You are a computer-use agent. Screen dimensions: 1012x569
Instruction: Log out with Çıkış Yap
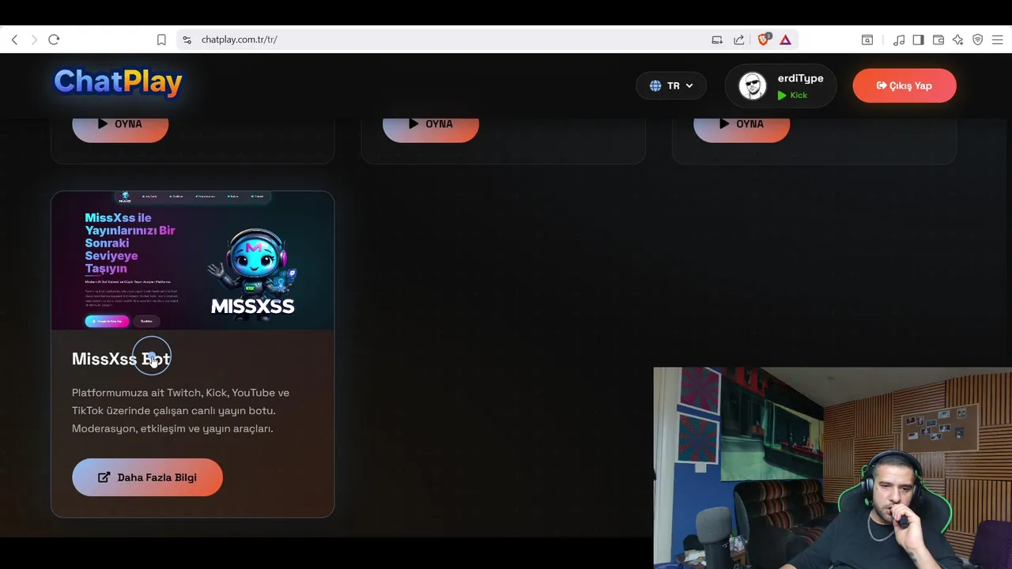(x=904, y=85)
